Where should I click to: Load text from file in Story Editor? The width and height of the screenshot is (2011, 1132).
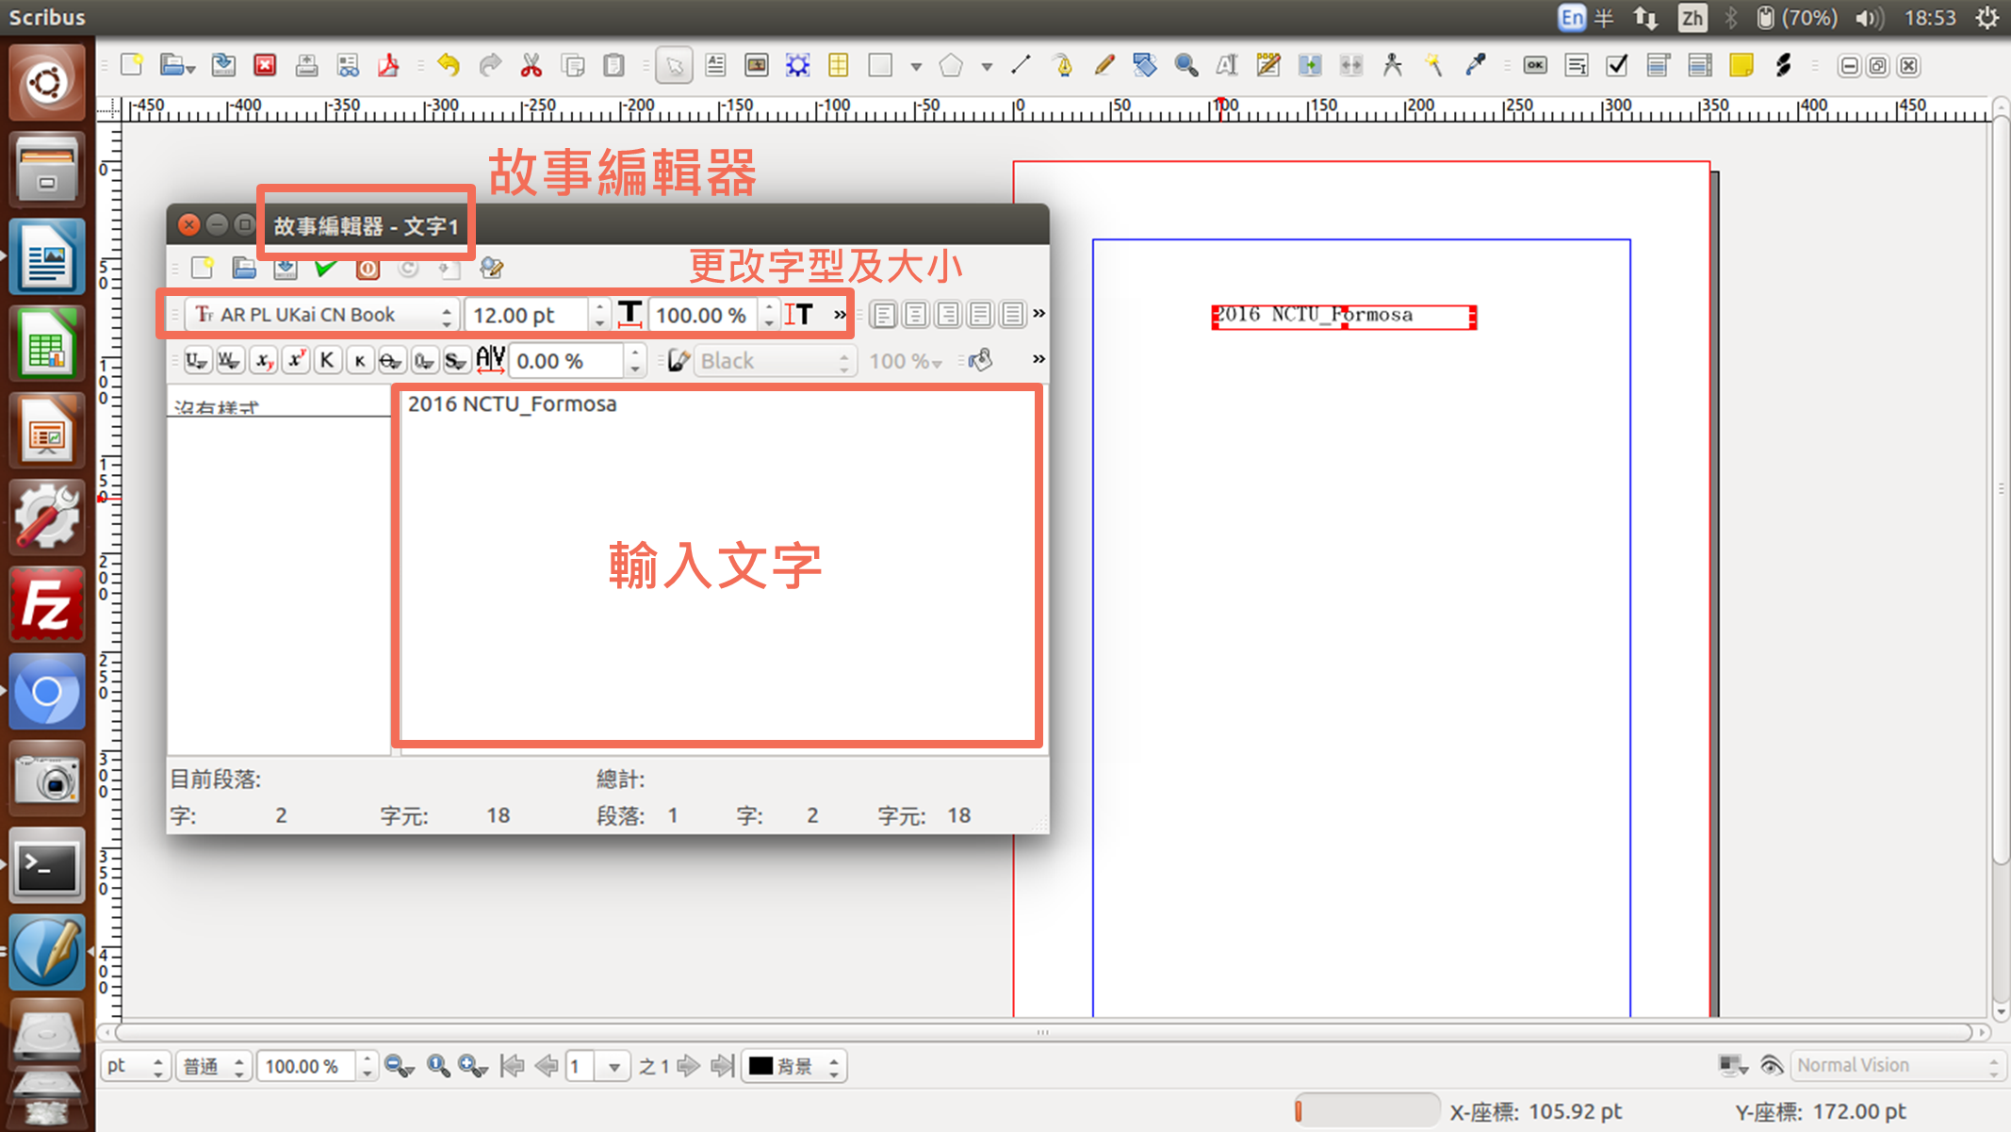coord(244,269)
